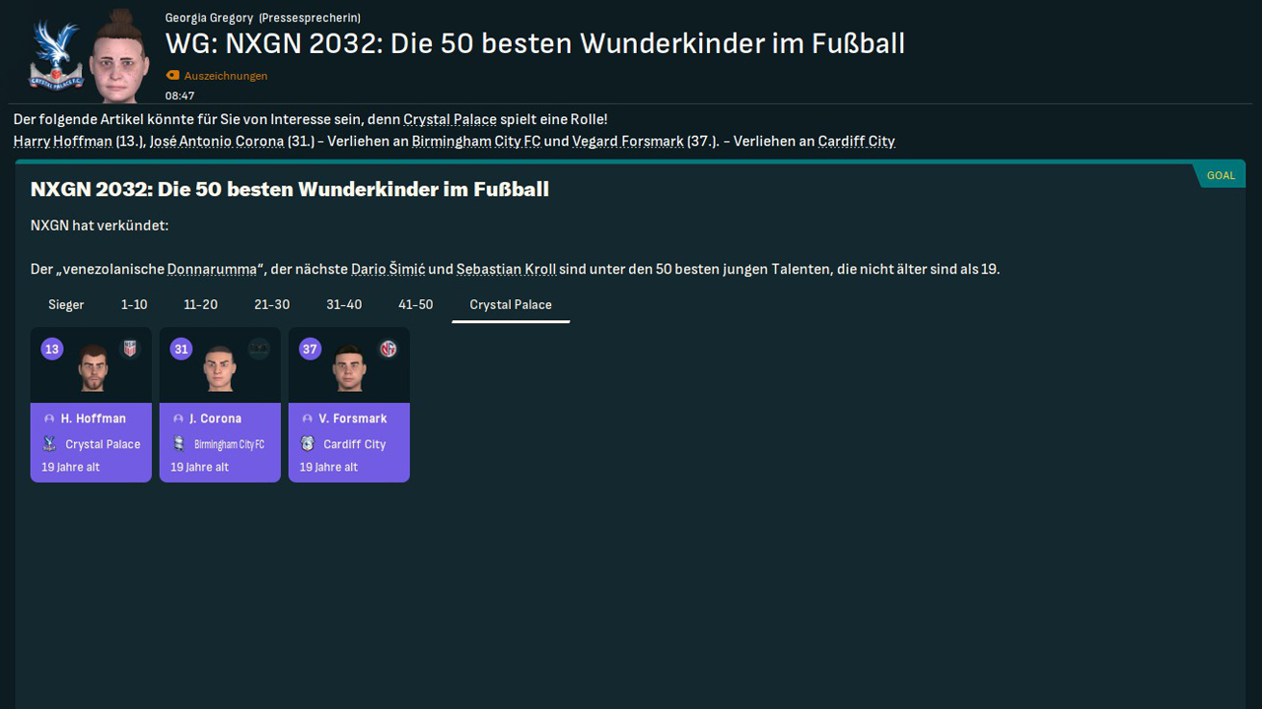Image resolution: width=1262 pixels, height=709 pixels.
Task: Follow the José Antonio Corona link
Action: point(217,141)
